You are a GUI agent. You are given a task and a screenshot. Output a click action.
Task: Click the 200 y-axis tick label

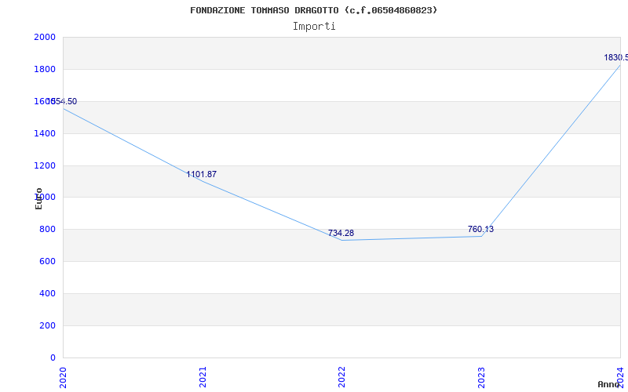[48, 325]
